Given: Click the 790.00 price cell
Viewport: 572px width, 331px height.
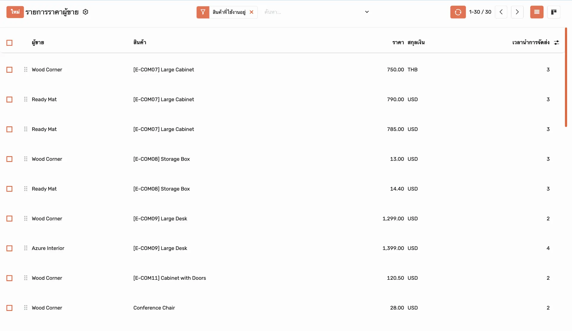Looking at the screenshot, I should point(395,99).
